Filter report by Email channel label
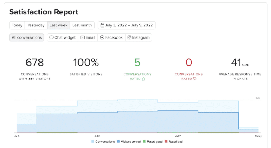271x148 pixels. 90,37
